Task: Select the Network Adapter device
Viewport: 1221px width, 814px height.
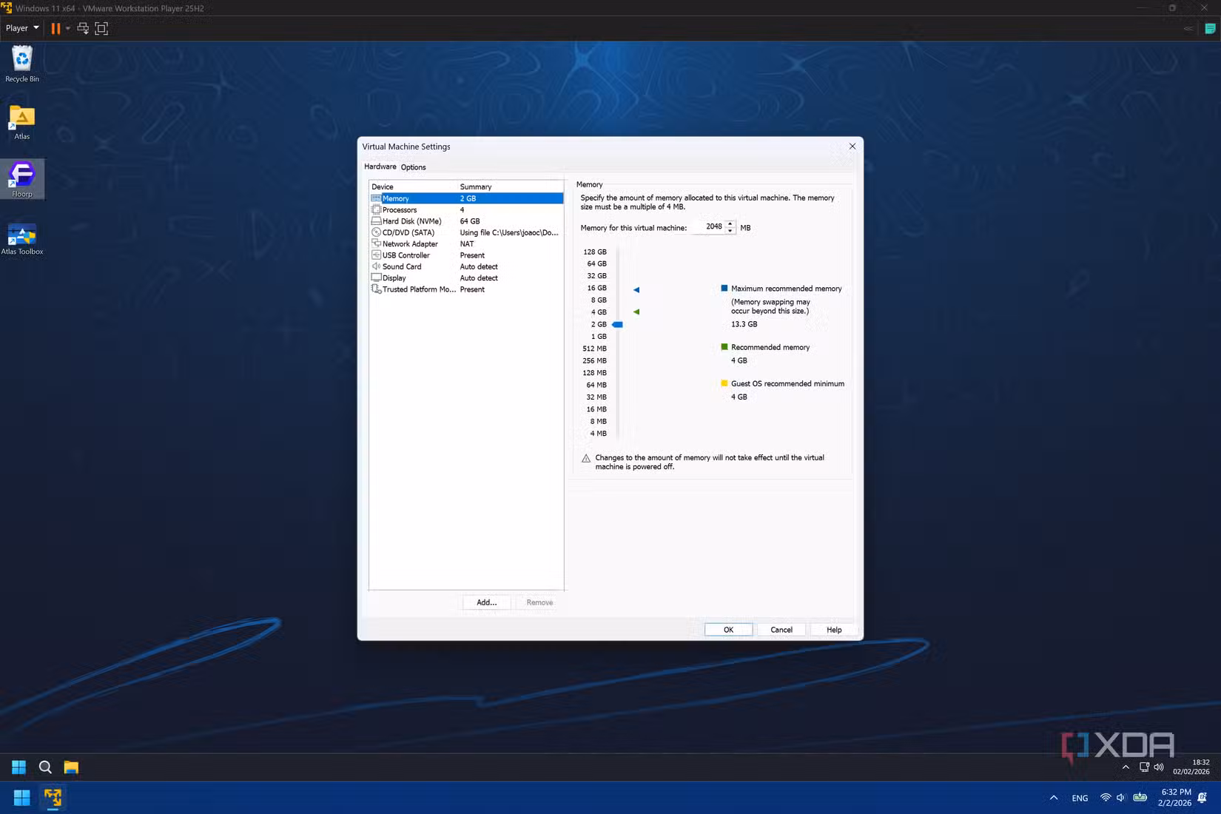Action: [x=466, y=243]
